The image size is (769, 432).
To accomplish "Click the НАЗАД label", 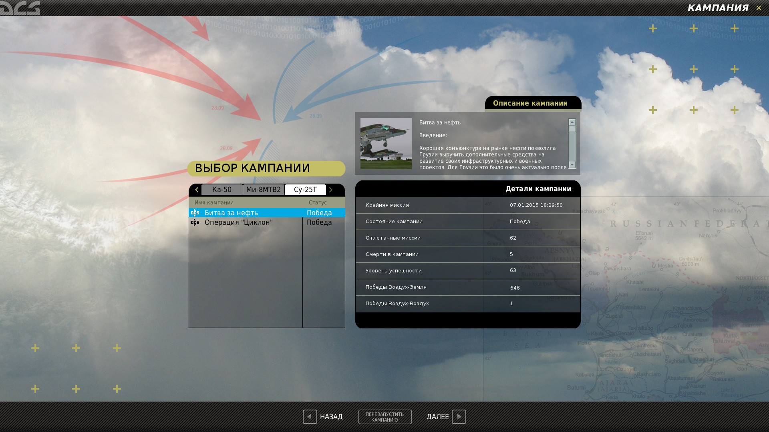I will pos(331,417).
